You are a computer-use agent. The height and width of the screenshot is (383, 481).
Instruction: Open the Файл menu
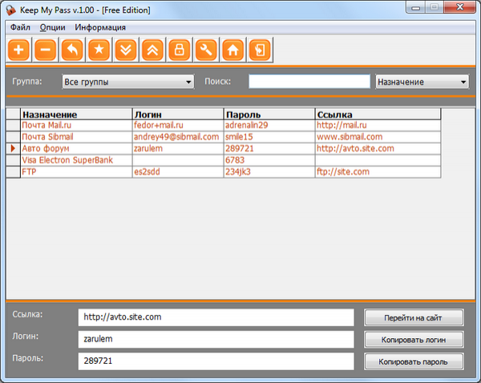coord(21,27)
